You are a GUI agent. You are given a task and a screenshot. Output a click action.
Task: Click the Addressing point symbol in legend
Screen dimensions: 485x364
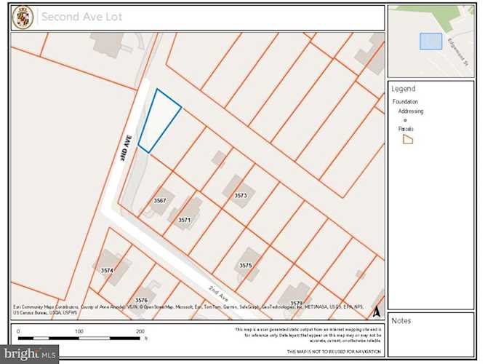(x=405, y=120)
